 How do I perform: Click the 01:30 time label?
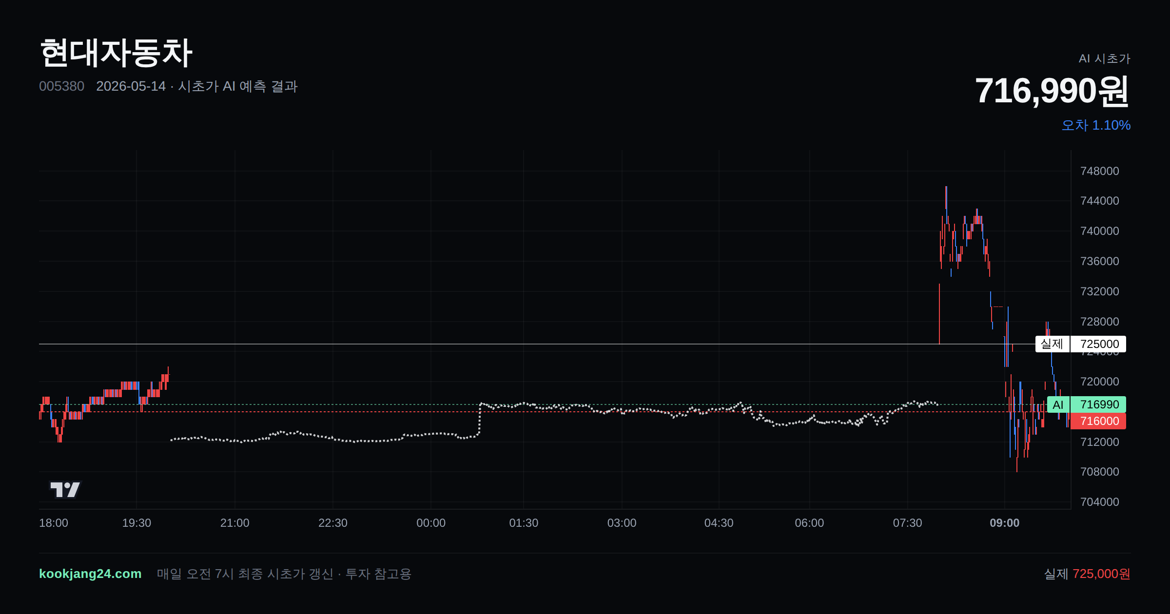(x=524, y=523)
